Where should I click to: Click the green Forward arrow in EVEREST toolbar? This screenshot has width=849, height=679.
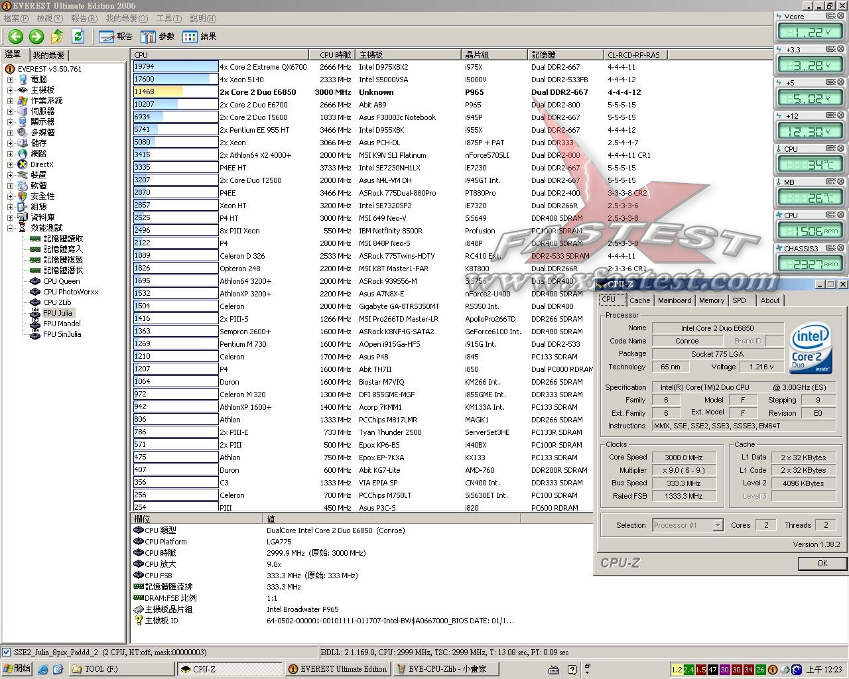tap(36, 36)
